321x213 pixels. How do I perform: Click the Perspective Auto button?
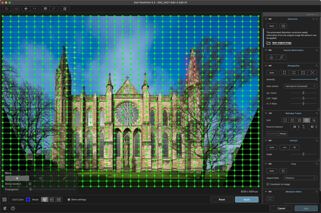pyautogui.click(x=272, y=73)
